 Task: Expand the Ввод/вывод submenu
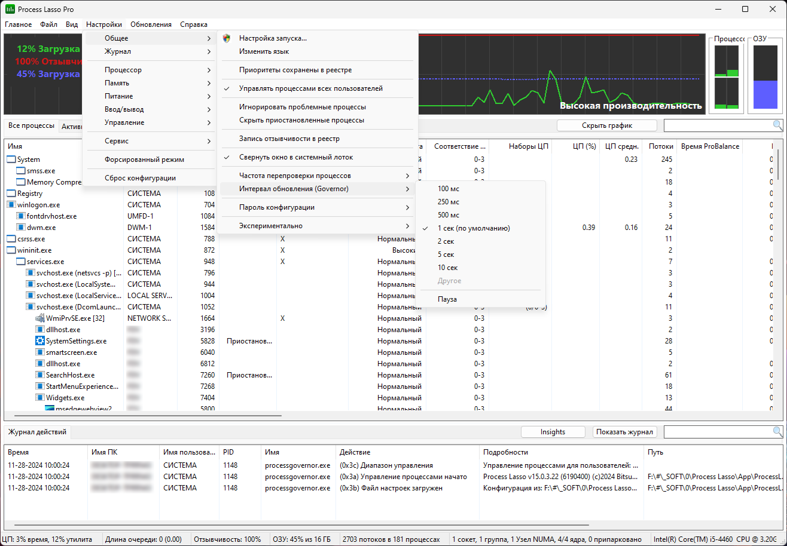(150, 109)
